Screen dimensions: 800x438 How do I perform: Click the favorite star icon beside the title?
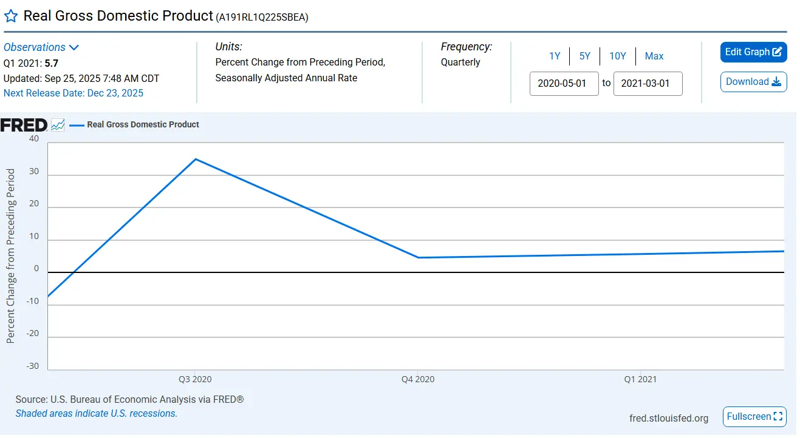click(x=11, y=16)
